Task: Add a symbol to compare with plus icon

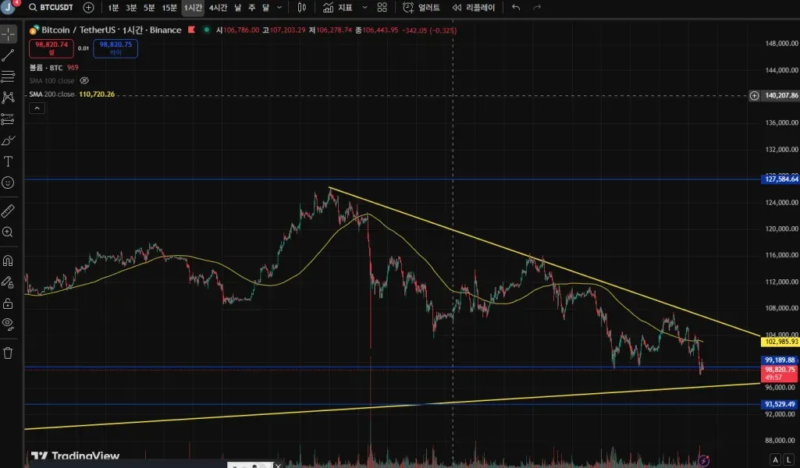Action: click(88, 7)
